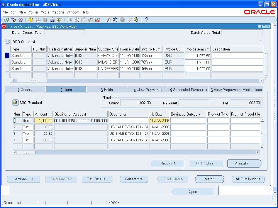The height and width of the screenshot is (208, 278).
Task: Switch to the 4 View Payments tab
Action: coord(147,90)
